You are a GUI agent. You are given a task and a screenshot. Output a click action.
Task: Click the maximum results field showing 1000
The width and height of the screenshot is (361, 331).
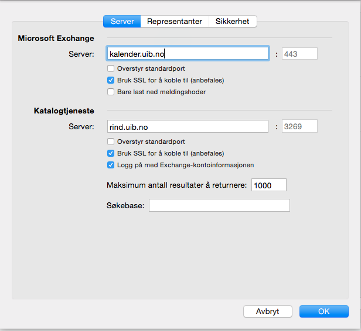pyautogui.click(x=269, y=185)
